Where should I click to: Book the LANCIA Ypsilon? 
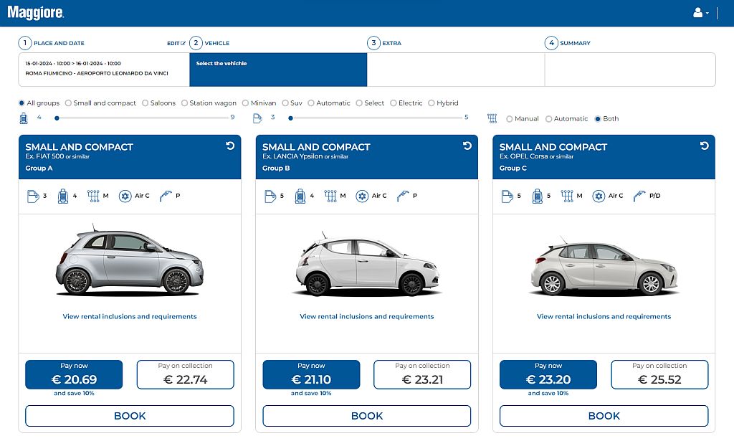(366, 416)
